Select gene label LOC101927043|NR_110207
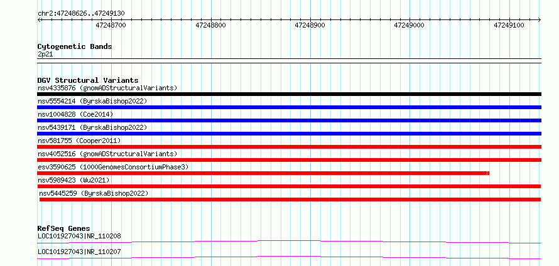This screenshot has height=266, width=559. click(79, 252)
